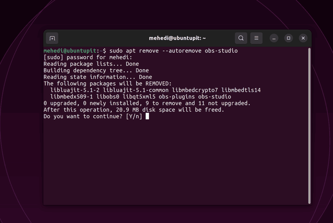Screen dimensions: 333x223
Task: Click the package name "libqt5xml5"
Action: (139, 97)
